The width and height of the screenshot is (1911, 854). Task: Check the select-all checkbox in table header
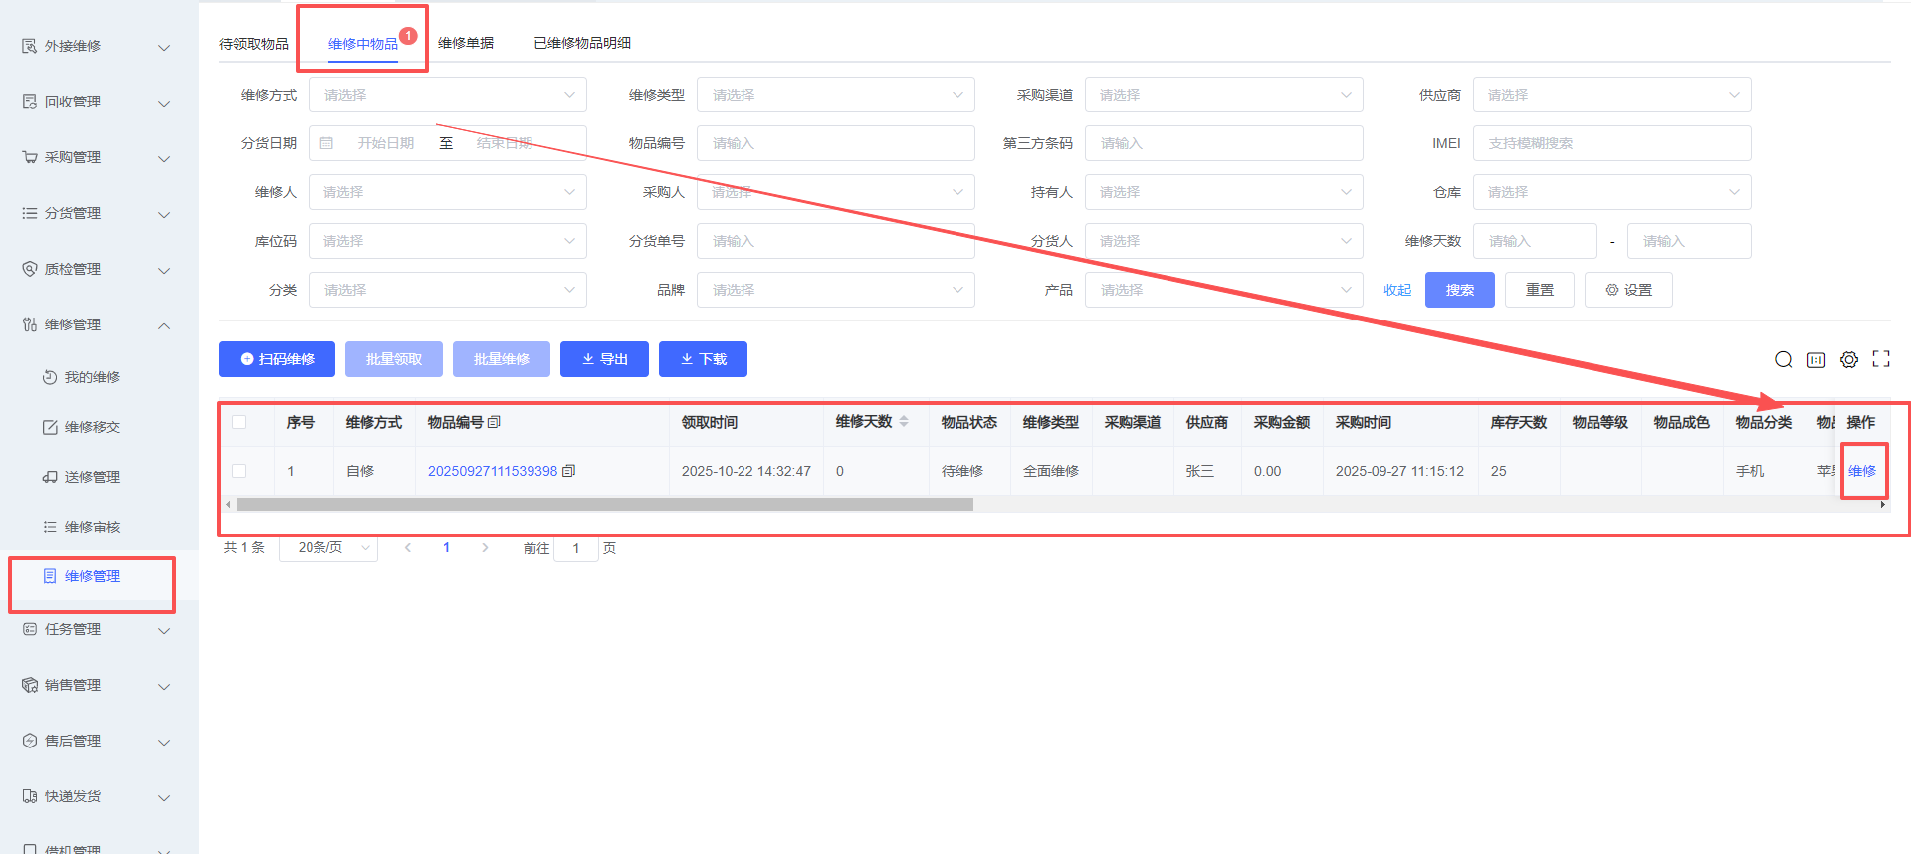click(239, 422)
